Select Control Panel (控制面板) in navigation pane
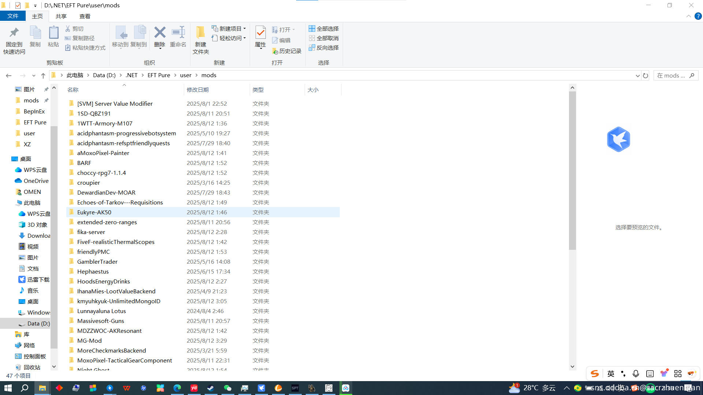This screenshot has width=703, height=395. (x=31, y=356)
